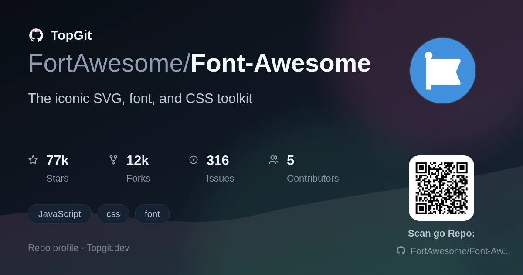Click the TopGit logo icon
The image size is (523, 275).
pyautogui.click(x=36, y=35)
